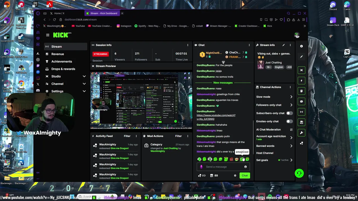Open Mod Actions three-dot menu

tap(188, 136)
